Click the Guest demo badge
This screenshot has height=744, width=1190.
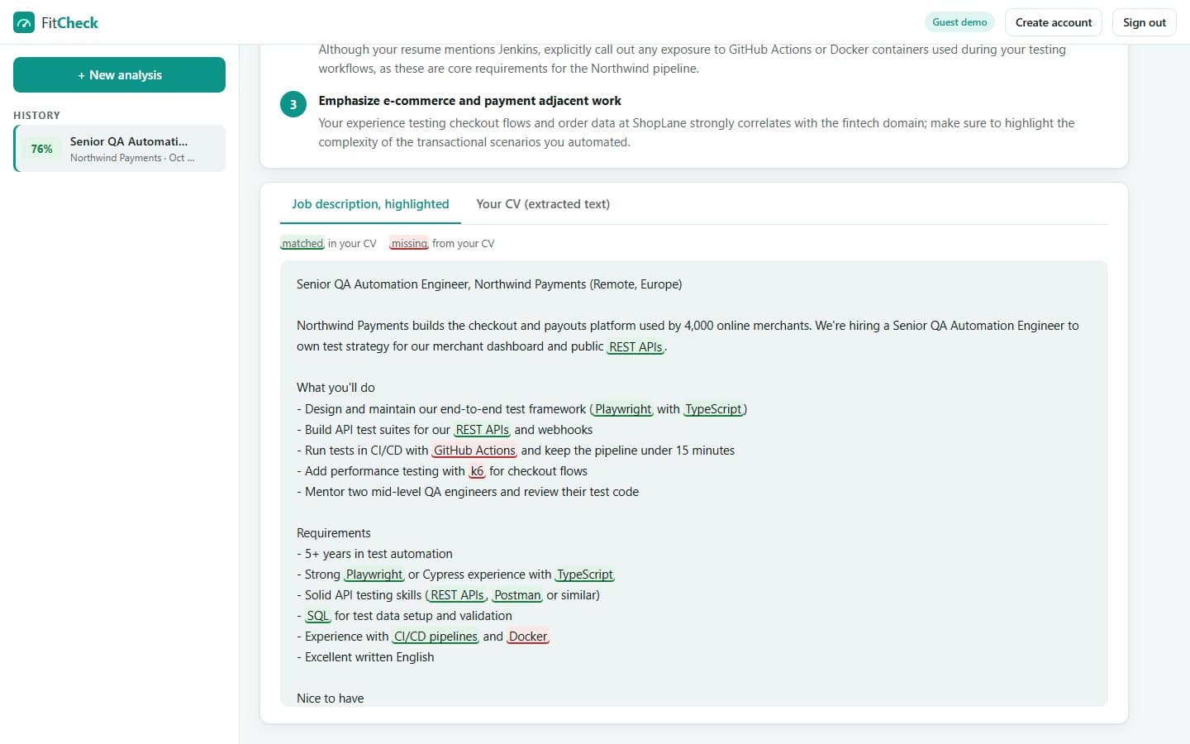959,22
